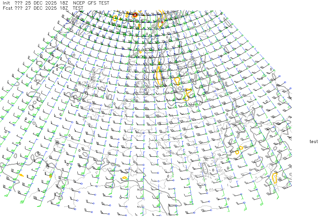Click the red contour circle at map top
The width and height of the screenshot is (321, 218).
click(135, 15)
